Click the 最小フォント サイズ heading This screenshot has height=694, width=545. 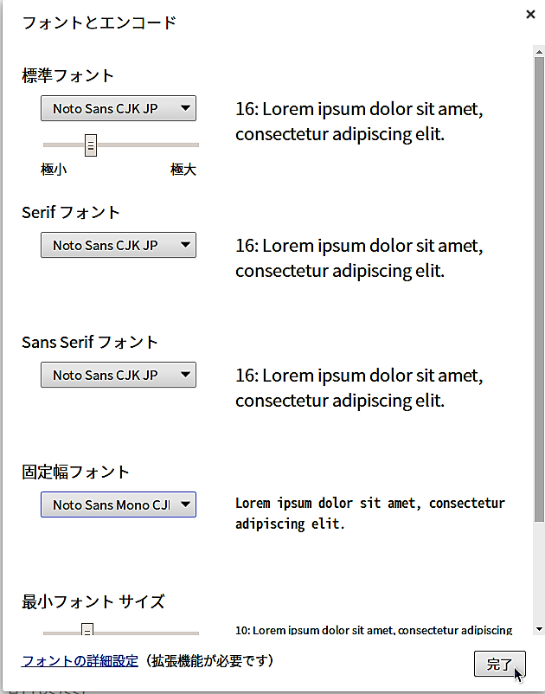click(x=93, y=601)
